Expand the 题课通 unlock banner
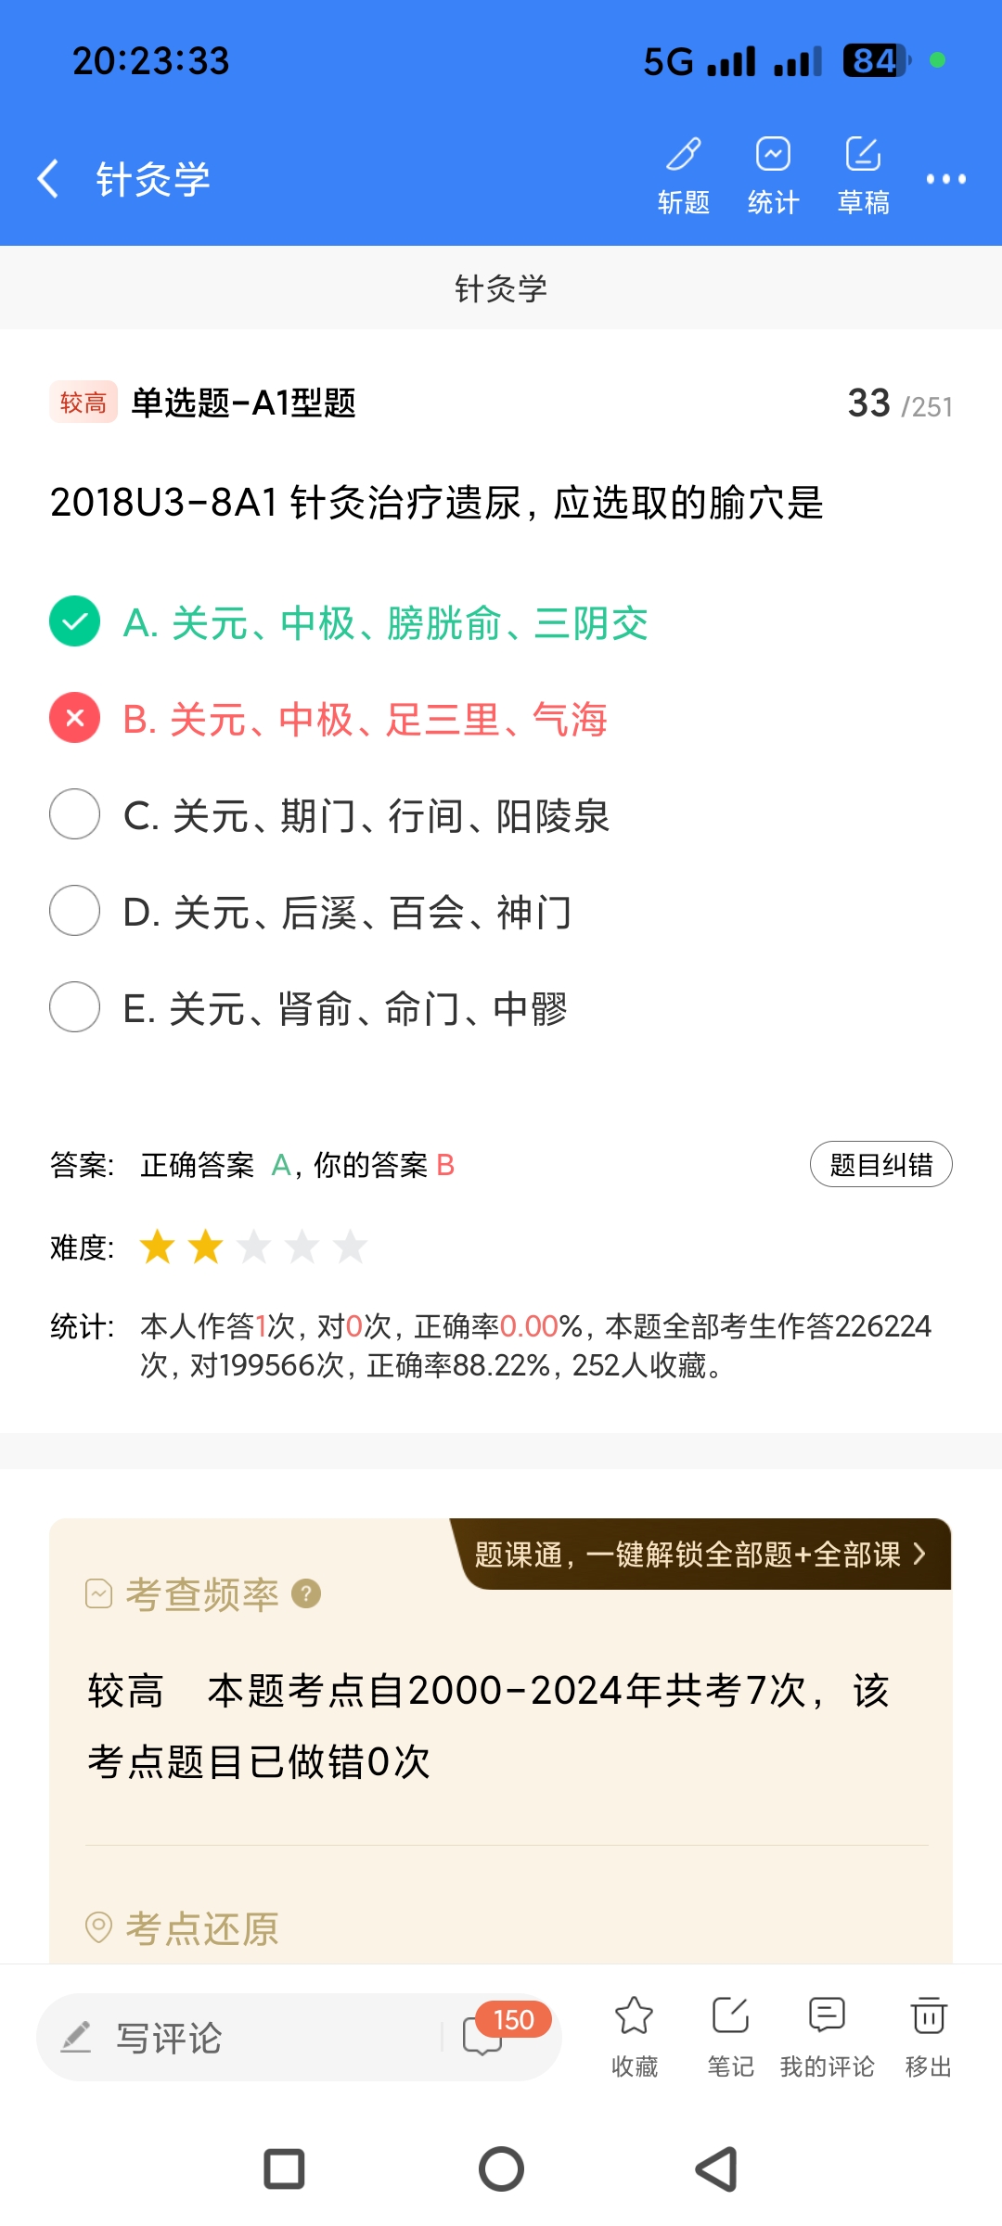The width and height of the screenshot is (1002, 2226). click(x=701, y=1554)
